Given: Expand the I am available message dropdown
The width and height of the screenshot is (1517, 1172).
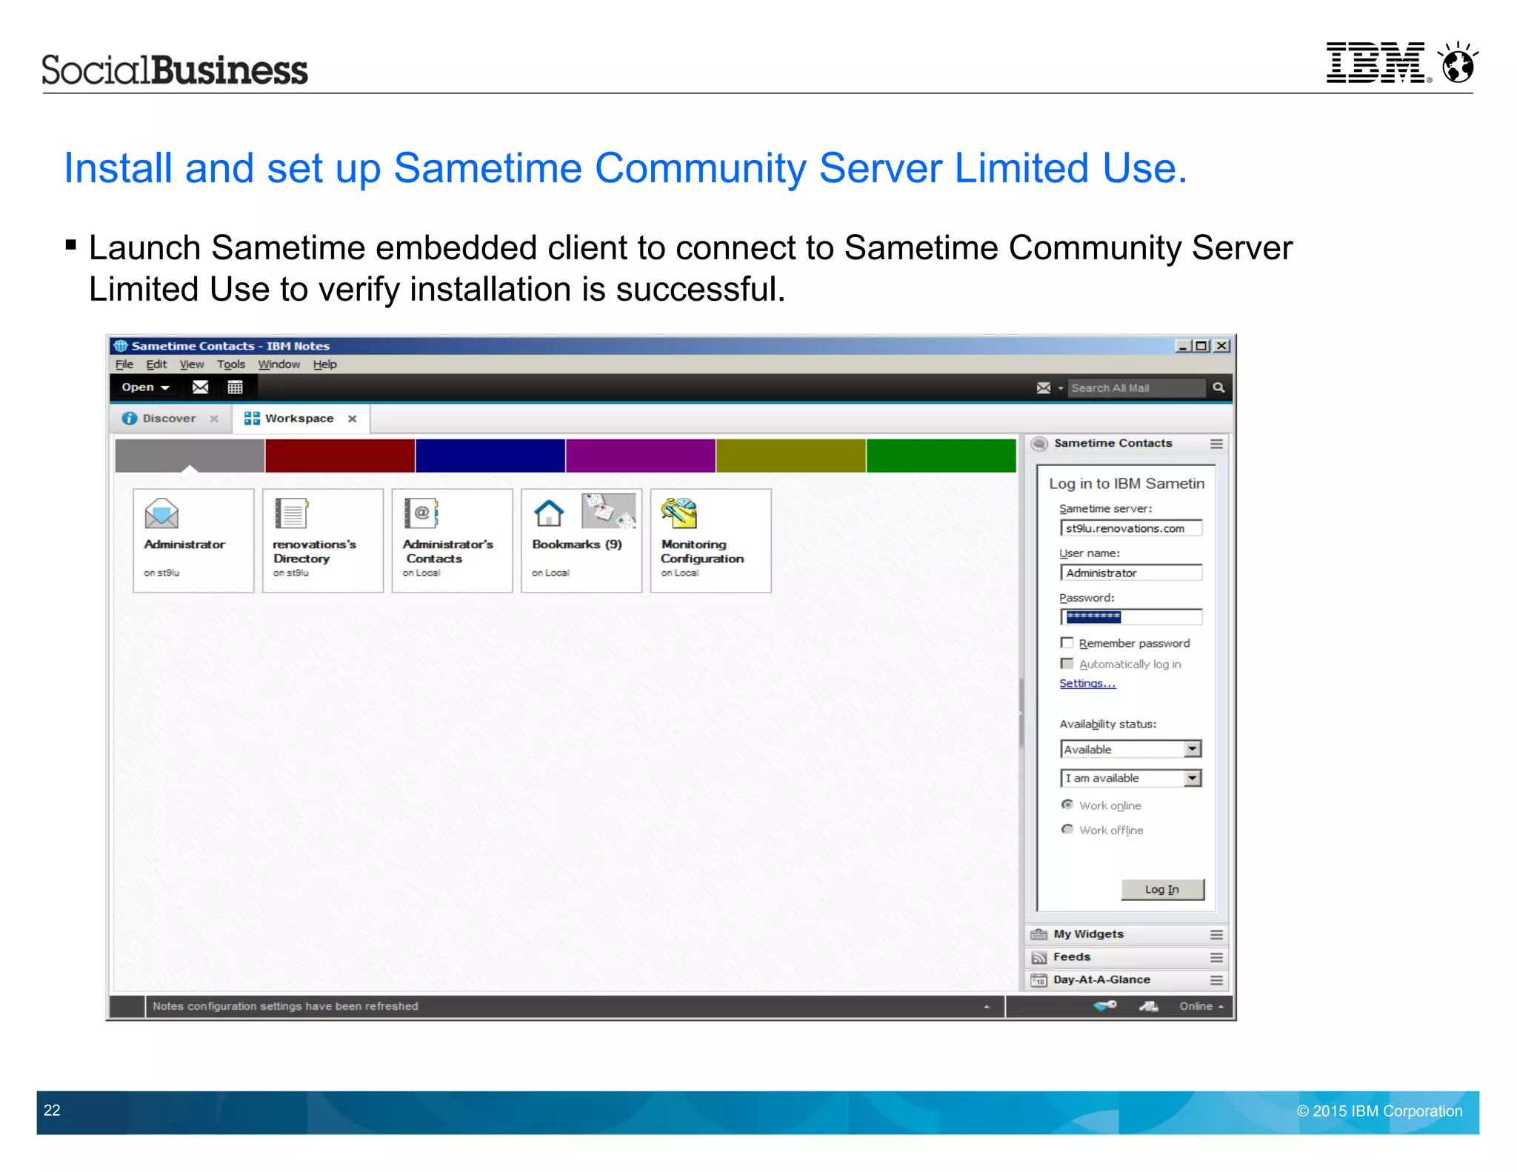Looking at the screenshot, I should point(1192,778).
